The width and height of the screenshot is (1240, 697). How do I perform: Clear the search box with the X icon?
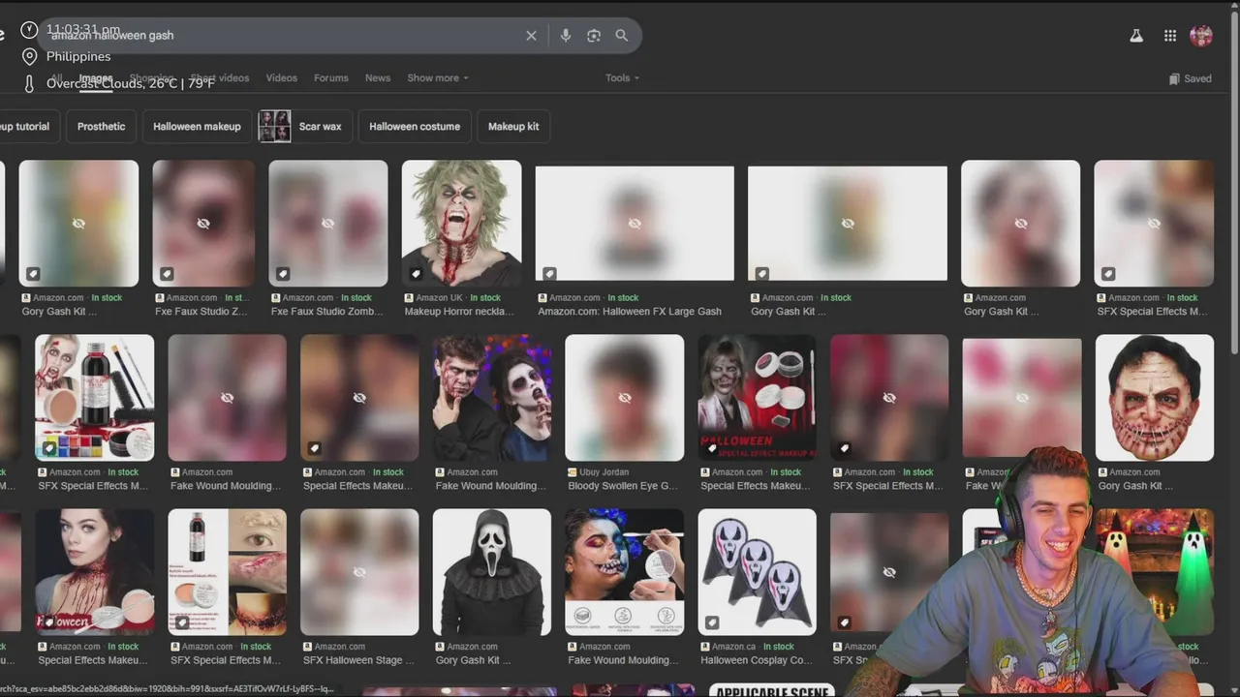pyautogui.click(x=531, y=36)
